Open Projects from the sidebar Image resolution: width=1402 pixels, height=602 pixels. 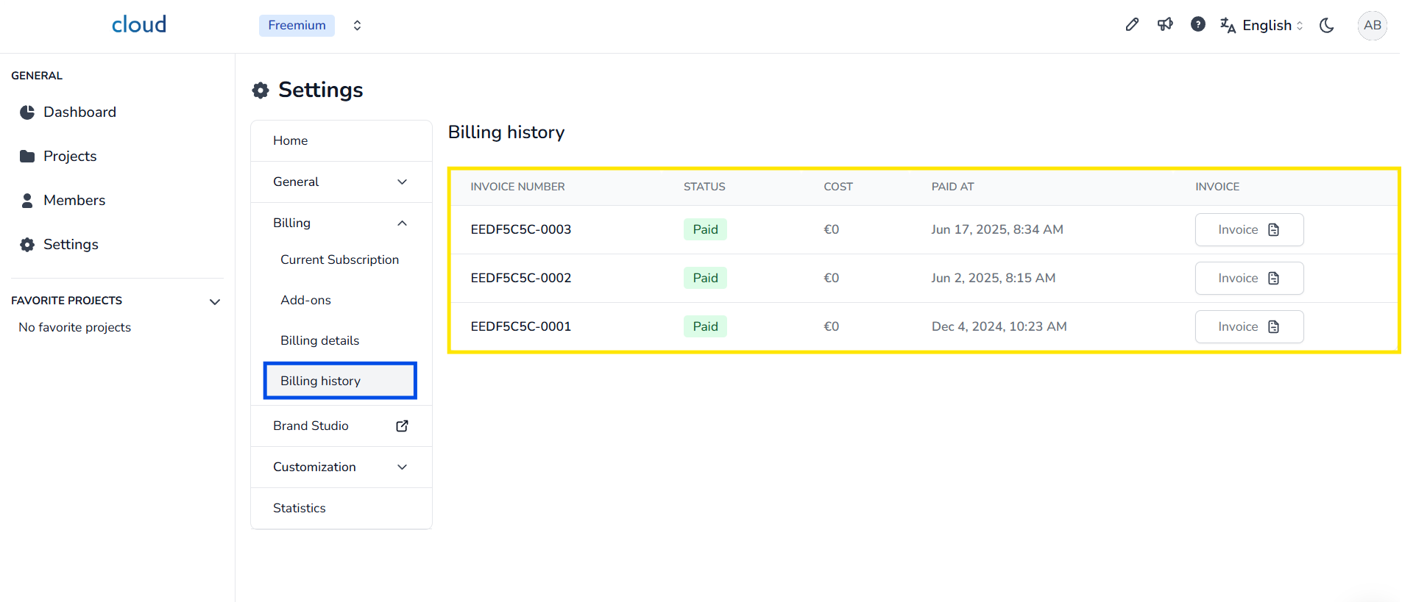tap(70, 157)
